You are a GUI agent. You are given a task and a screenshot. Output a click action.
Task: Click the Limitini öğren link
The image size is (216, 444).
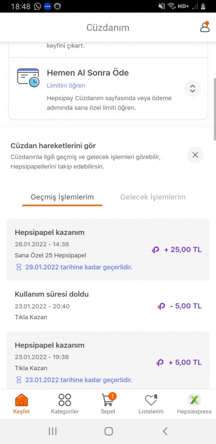pyautogui.click(x=66, y=85)
